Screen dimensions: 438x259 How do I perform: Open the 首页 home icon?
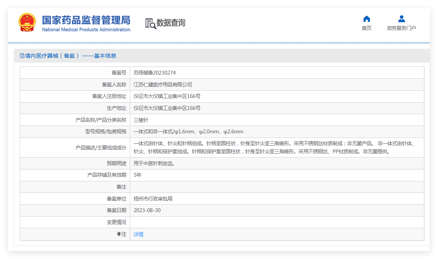[366, 19]
